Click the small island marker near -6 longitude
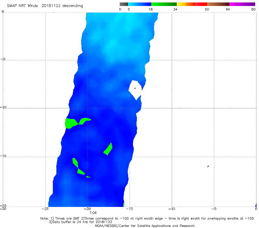This screenshot has height=228, width=259. tap(208, 166)
